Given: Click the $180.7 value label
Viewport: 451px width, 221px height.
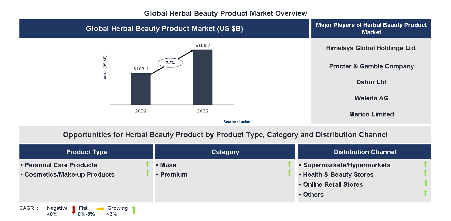Looking at the screenshot, I should [x=203, y=45].
